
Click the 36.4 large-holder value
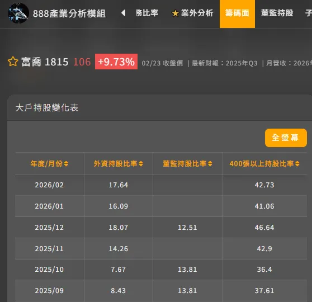(x=264, y=270)
